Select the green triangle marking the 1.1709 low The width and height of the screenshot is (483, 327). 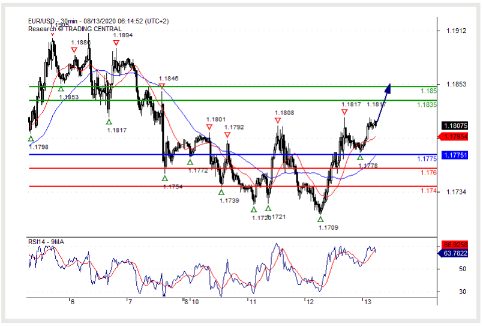coord(320,219)
